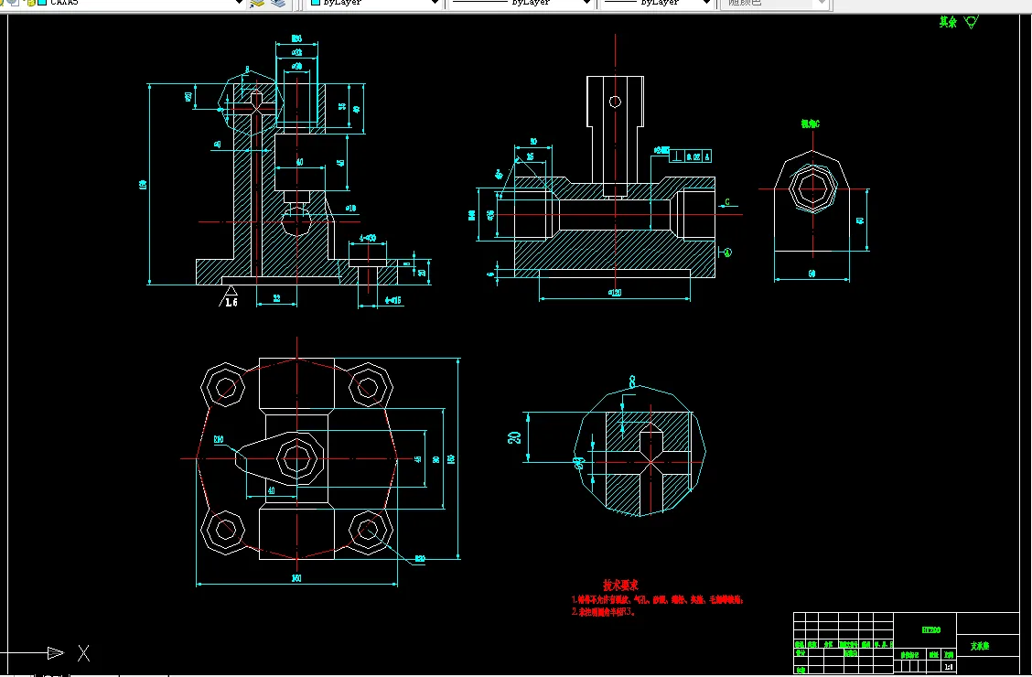This screenshot has width=1032, height=677.
Task: Select the large 8 dimension in detail view
Action: point(632,381)
